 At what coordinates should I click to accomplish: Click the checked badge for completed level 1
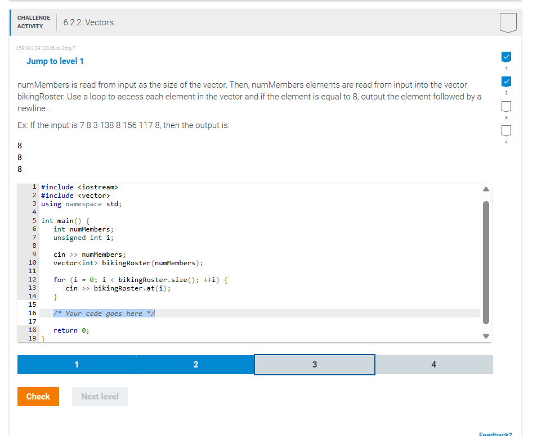(506, 57)
